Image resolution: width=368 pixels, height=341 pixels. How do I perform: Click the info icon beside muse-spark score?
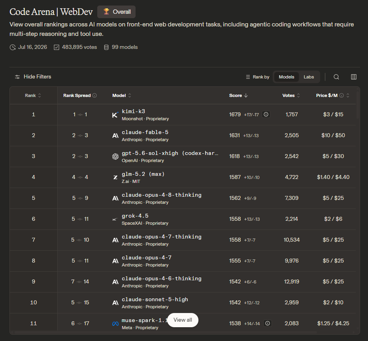coord(267,323)
